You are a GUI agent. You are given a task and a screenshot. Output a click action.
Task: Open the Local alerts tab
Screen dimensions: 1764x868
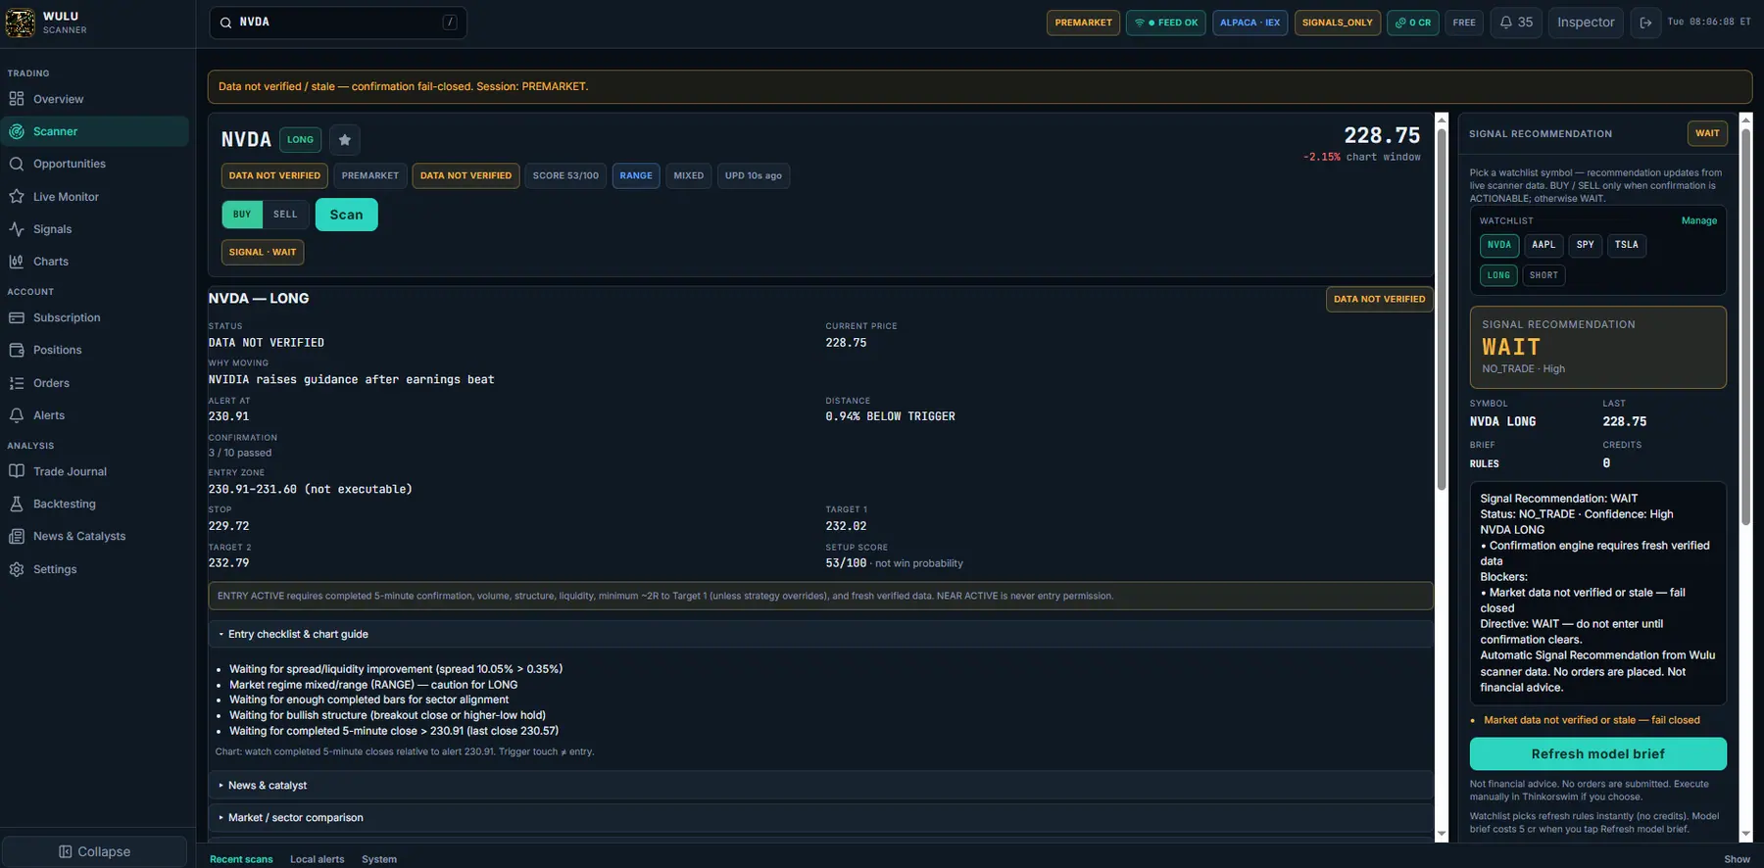pyautogui.click(x=318, y=859)
